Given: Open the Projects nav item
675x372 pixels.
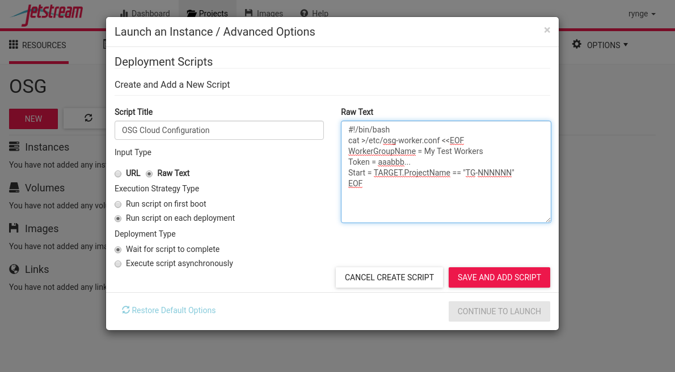Looking at the screenshot, I should click(x=207, y=14).
